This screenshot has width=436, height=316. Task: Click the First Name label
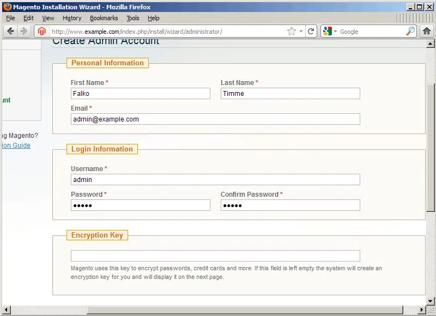[x=87, y=83]
